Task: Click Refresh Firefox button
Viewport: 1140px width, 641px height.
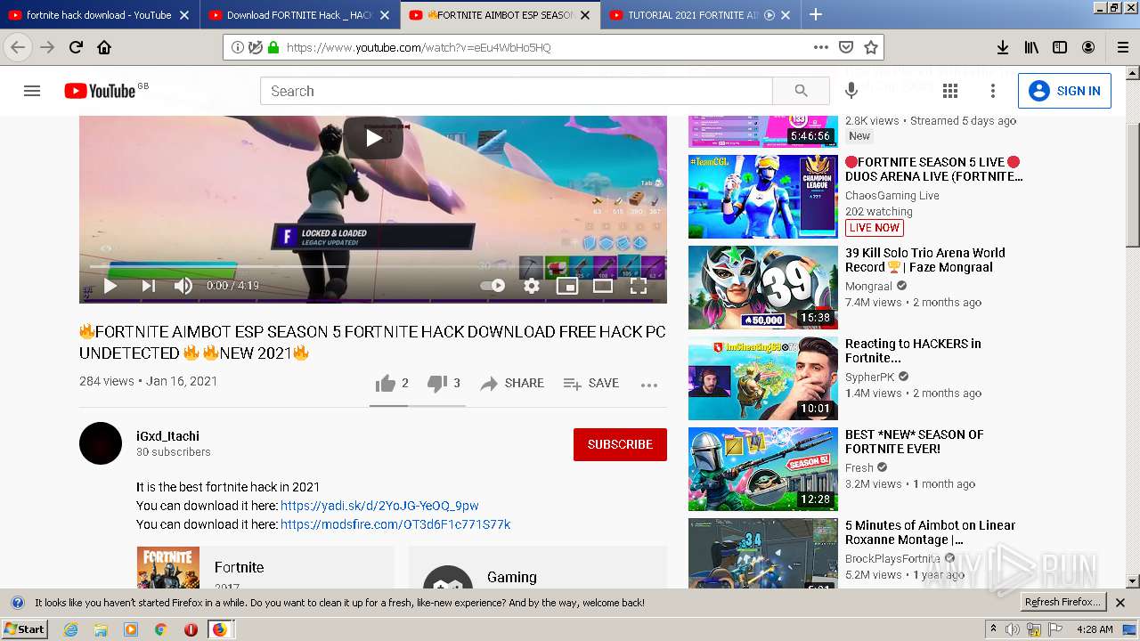Action: [1063, 603]
